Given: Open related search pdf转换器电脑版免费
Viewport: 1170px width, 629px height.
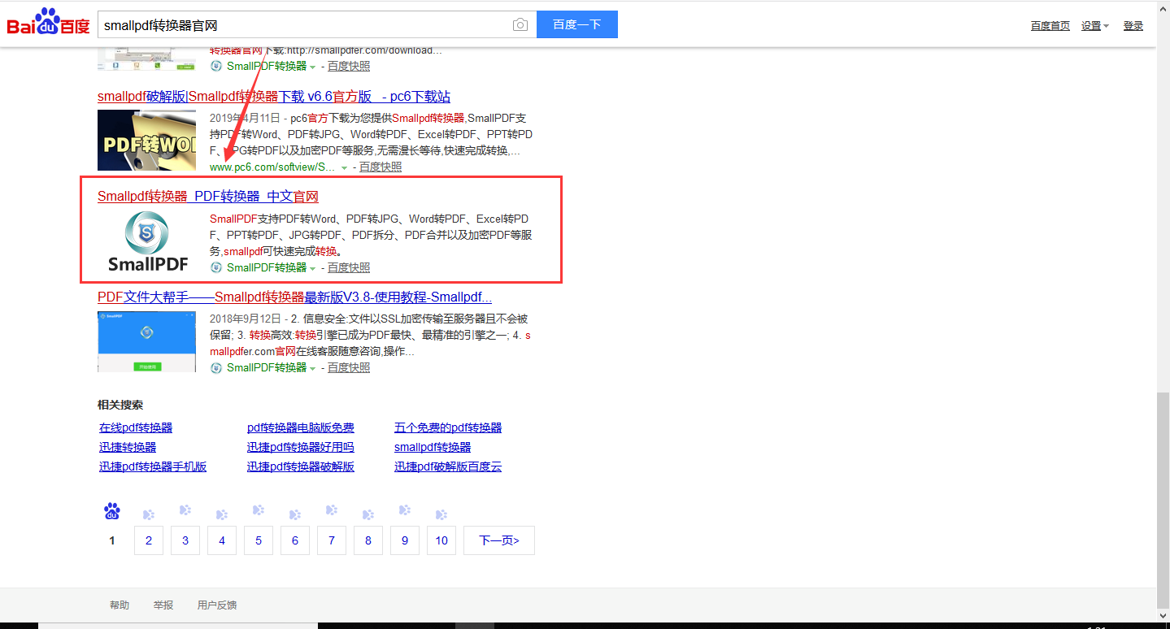Looking at the screenshot, I should click(x=301, y=427).
